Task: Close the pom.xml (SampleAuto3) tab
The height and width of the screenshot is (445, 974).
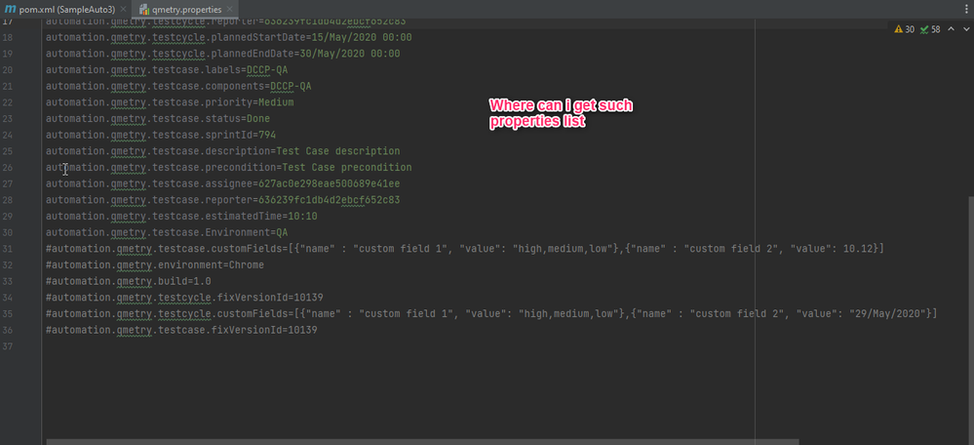Action: (124, 10)
